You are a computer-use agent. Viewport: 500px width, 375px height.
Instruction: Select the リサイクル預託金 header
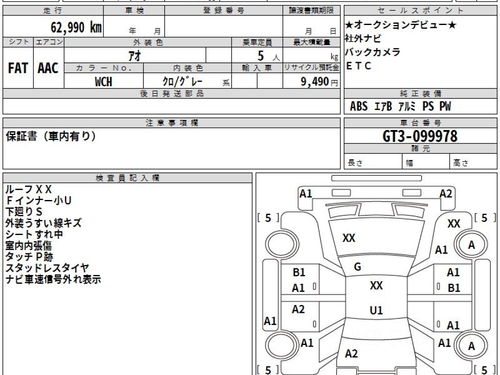point(312,68)
